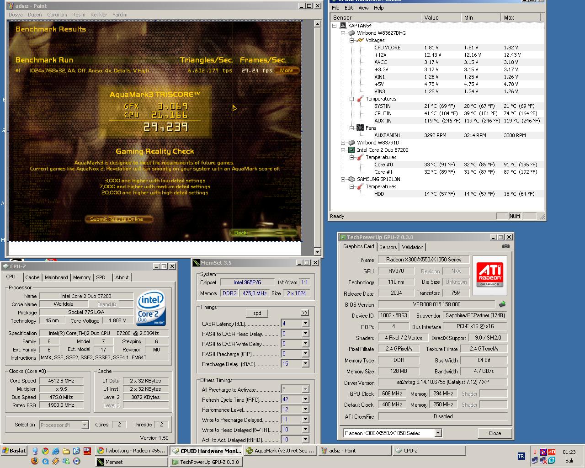Viewport: 585px width, 468px height.
Task: Click the GPU-Z camera screenshot icon
Action: tap(505, 246)
